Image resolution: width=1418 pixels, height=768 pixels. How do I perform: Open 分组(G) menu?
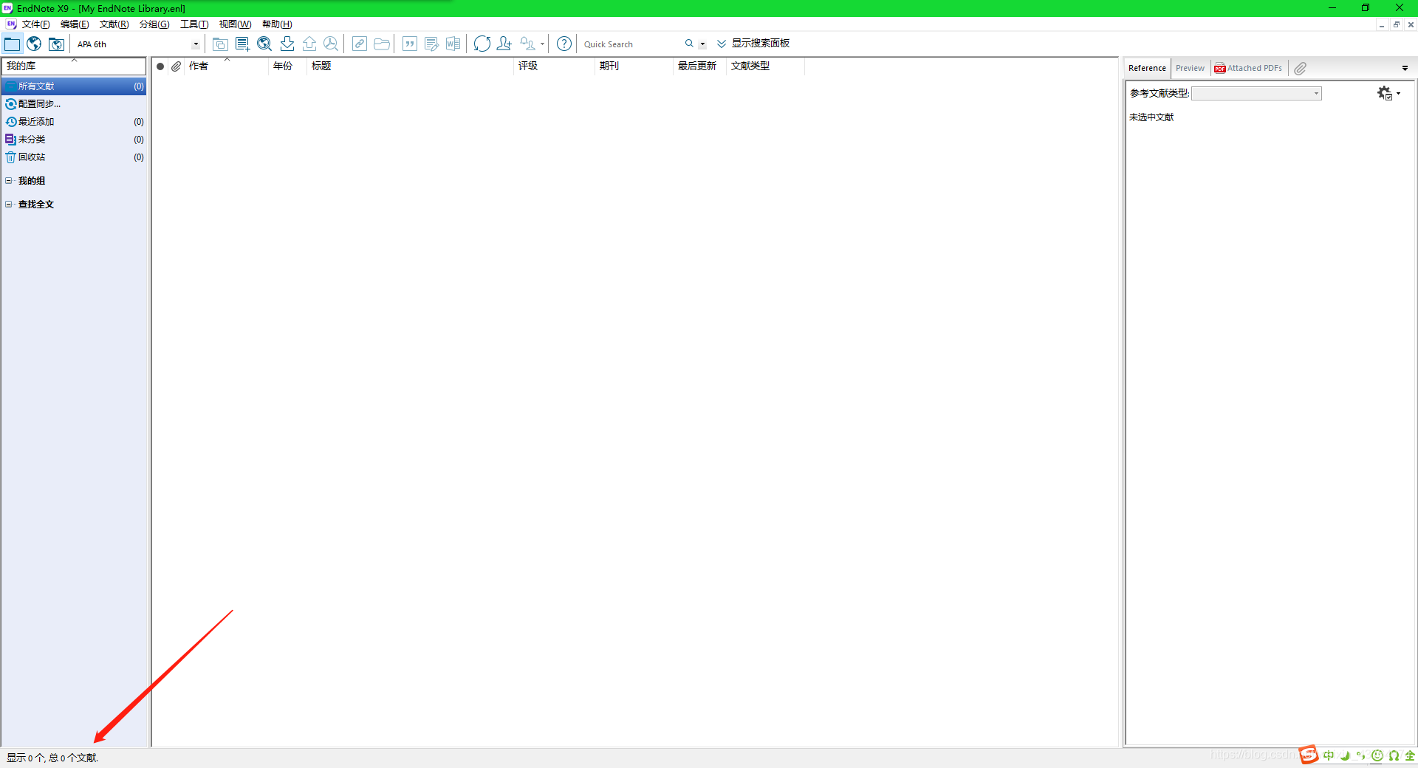pyautogui.click(x=154, y=24)
